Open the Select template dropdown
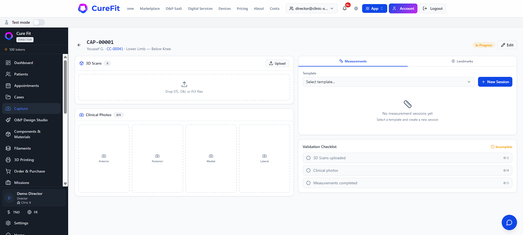The width and height of the screenshot is (523, 235). tap(389, 82)
